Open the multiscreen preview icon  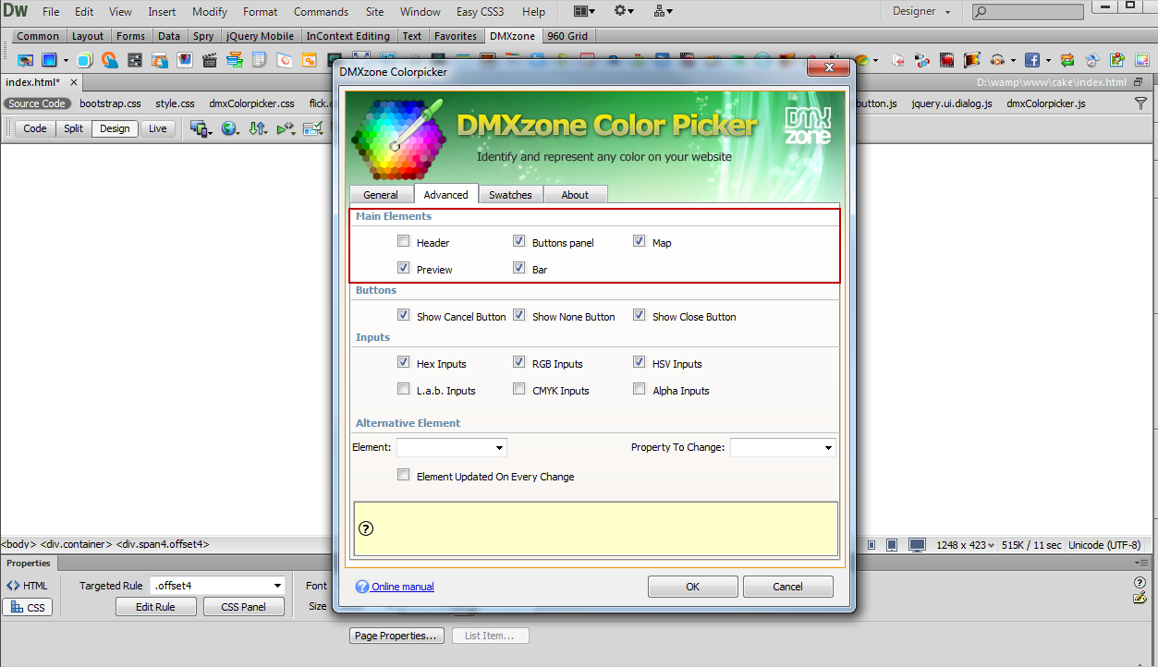click(200, 128)
